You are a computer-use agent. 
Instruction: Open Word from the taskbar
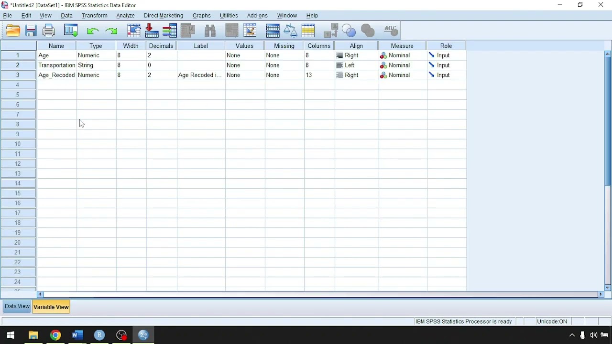pos(77,335)
